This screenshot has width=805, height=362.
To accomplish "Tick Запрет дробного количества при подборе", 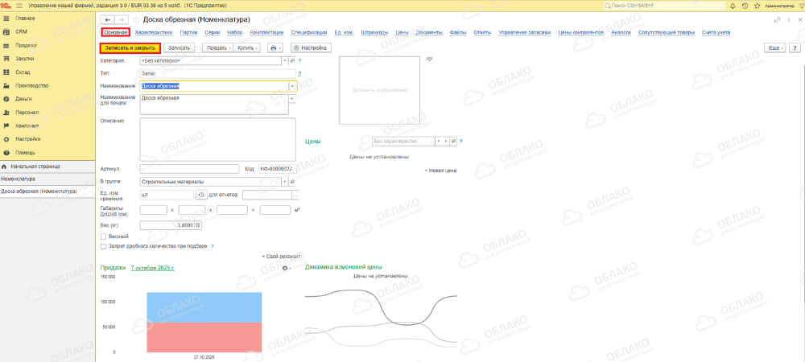I will click(104, 246).
